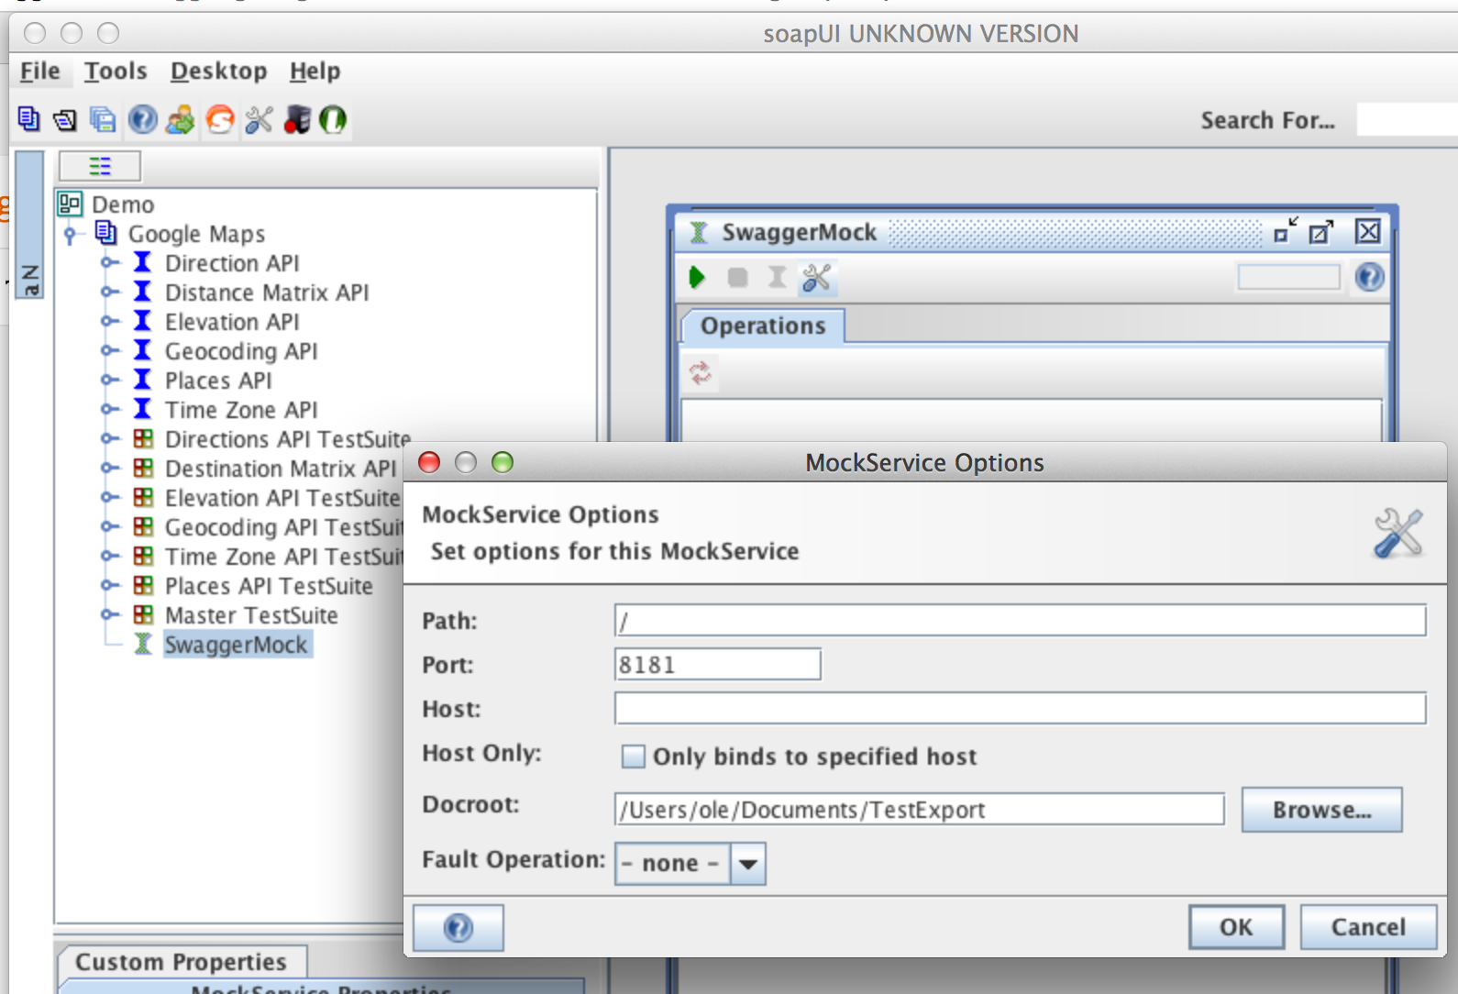
Task: Click the Save all projects icon
Action: [x=103, y=119]
